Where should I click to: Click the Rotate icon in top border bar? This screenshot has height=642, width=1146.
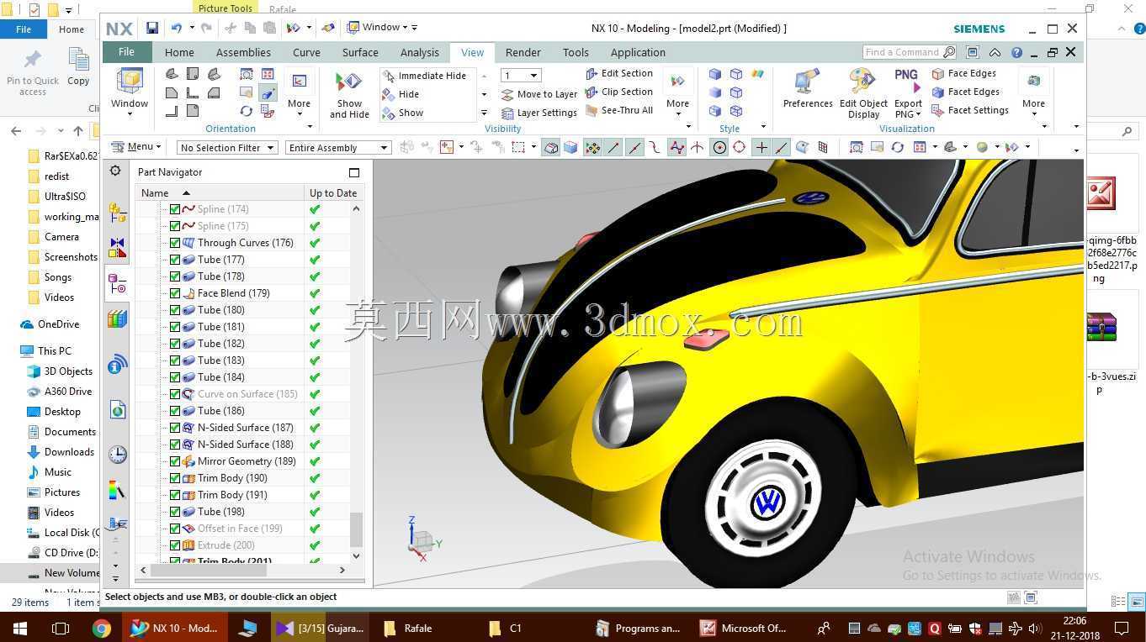tap(898, 147)
